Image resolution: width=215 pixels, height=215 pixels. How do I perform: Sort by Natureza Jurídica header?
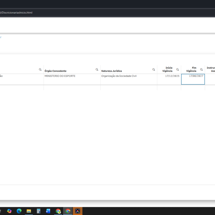pyautogui.click(x=112, y=71)
